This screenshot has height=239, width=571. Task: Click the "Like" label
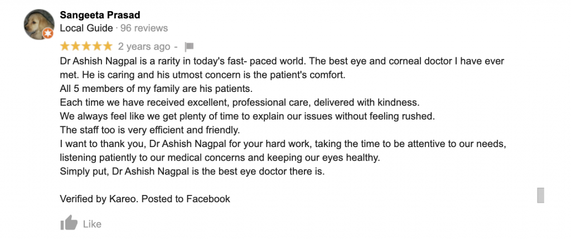click(92, 224)
